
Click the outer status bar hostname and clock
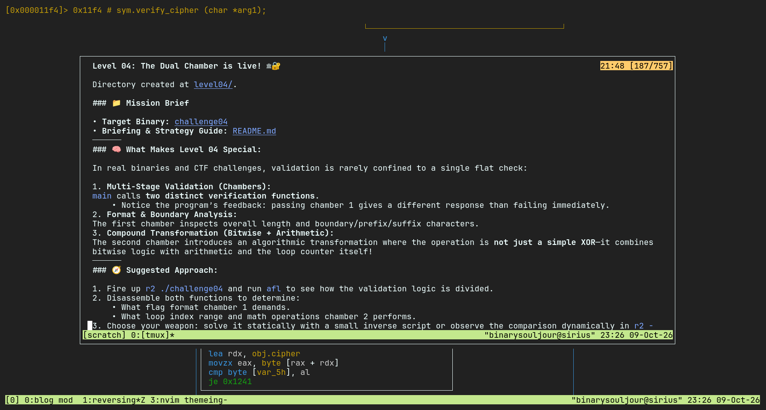666,400
